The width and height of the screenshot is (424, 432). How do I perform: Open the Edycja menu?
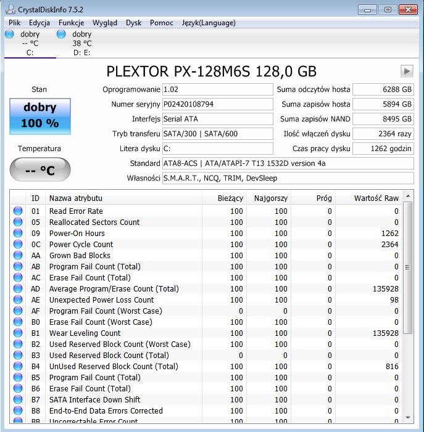39,23
